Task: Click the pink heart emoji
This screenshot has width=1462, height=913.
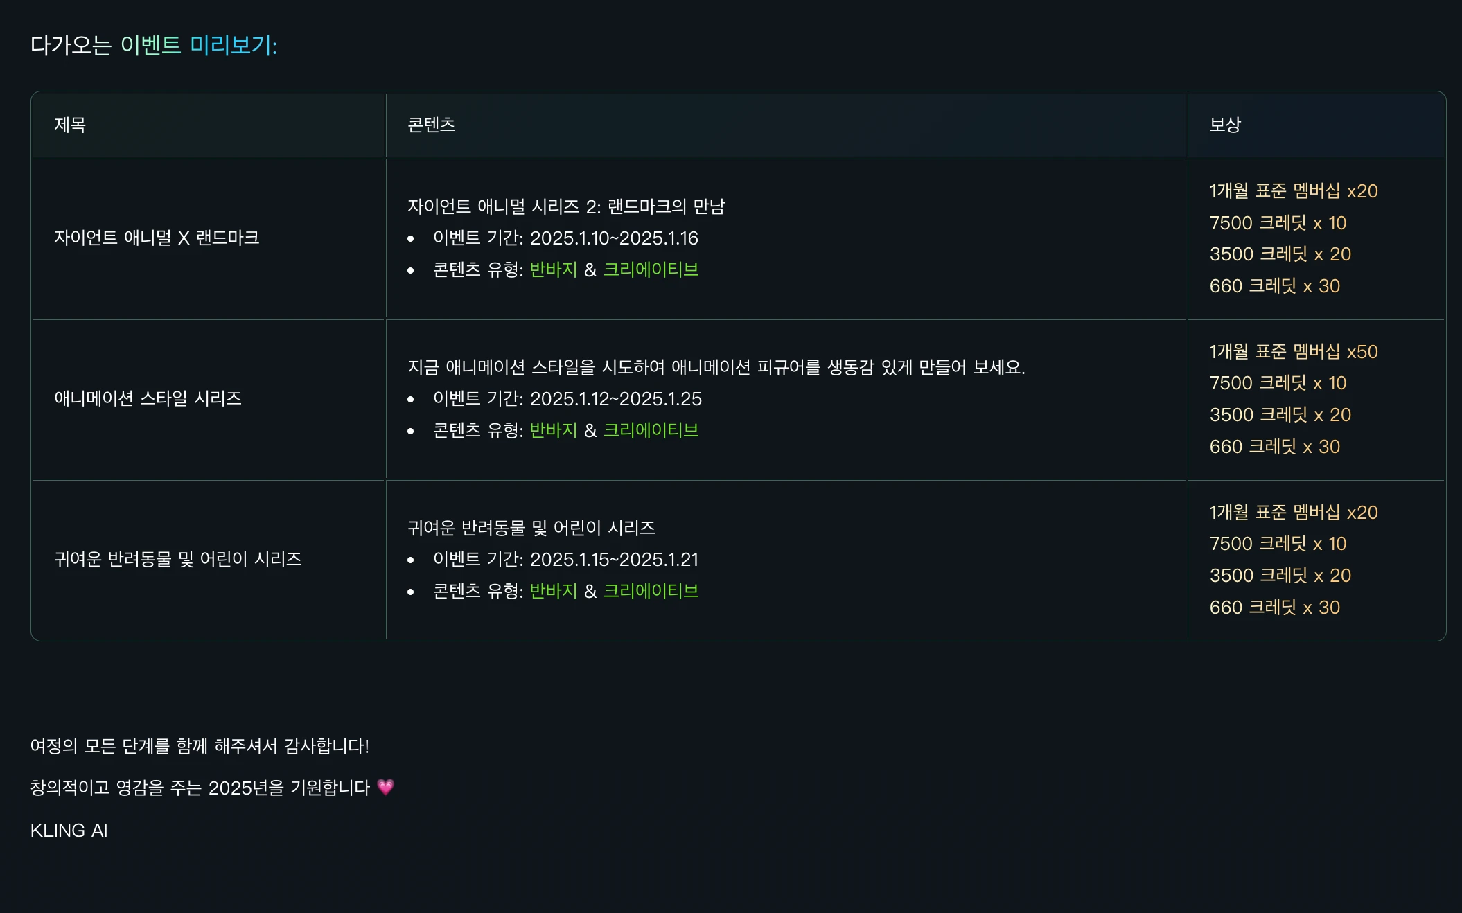Action: 385,787
